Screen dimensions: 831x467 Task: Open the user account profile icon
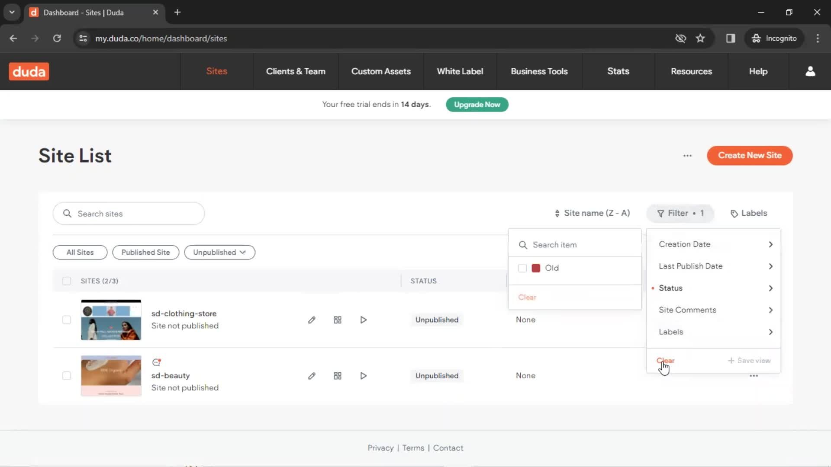[810, 71]
